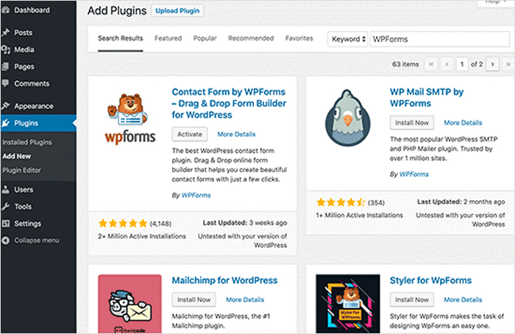Click the Mailchimp for WordPress plugin image
Screen dimensions: 515x334
[x=130, y=304]
